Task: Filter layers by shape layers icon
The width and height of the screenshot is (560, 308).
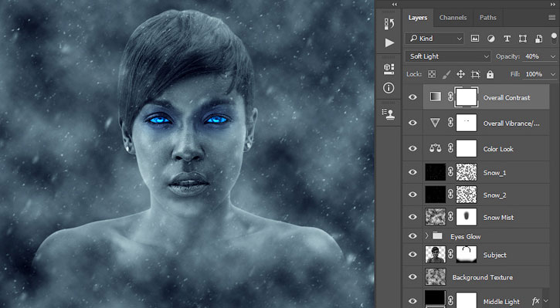Action: [522, 39]
